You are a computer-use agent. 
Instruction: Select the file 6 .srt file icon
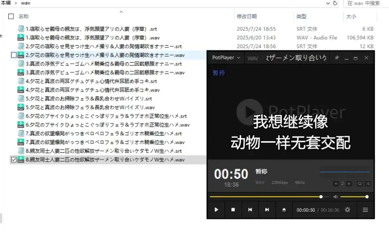pos(21,116)
